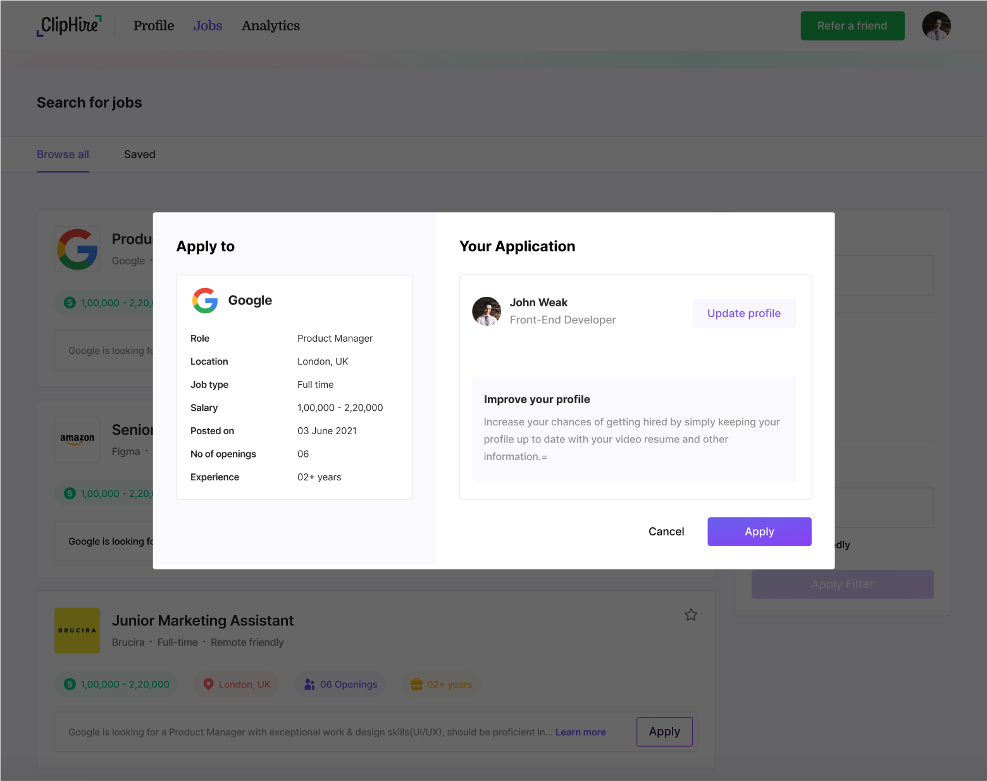Click the Google logo in the Apply to card
The height and width of the screenshot is (781, 987).
click(205, 301)
